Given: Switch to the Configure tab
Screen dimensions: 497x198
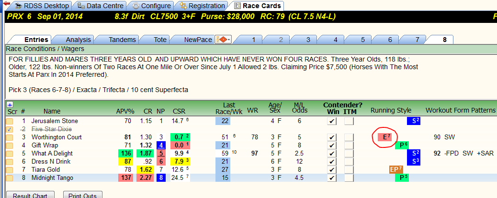Looking at the screenshot, I should coord(151,6).
